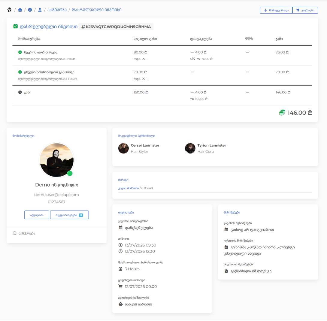Click 80.00 unit price of წვერის ფორმირება

140,52
